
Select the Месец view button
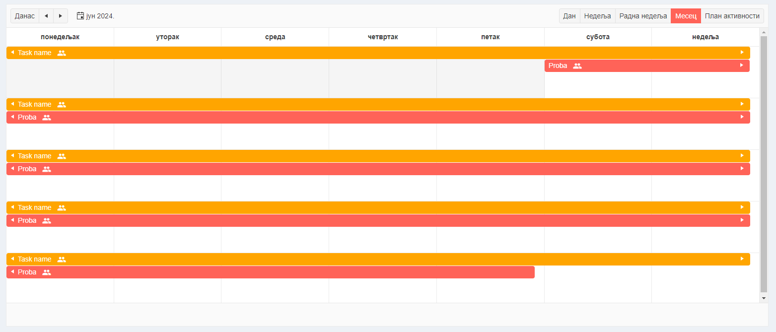686,16
